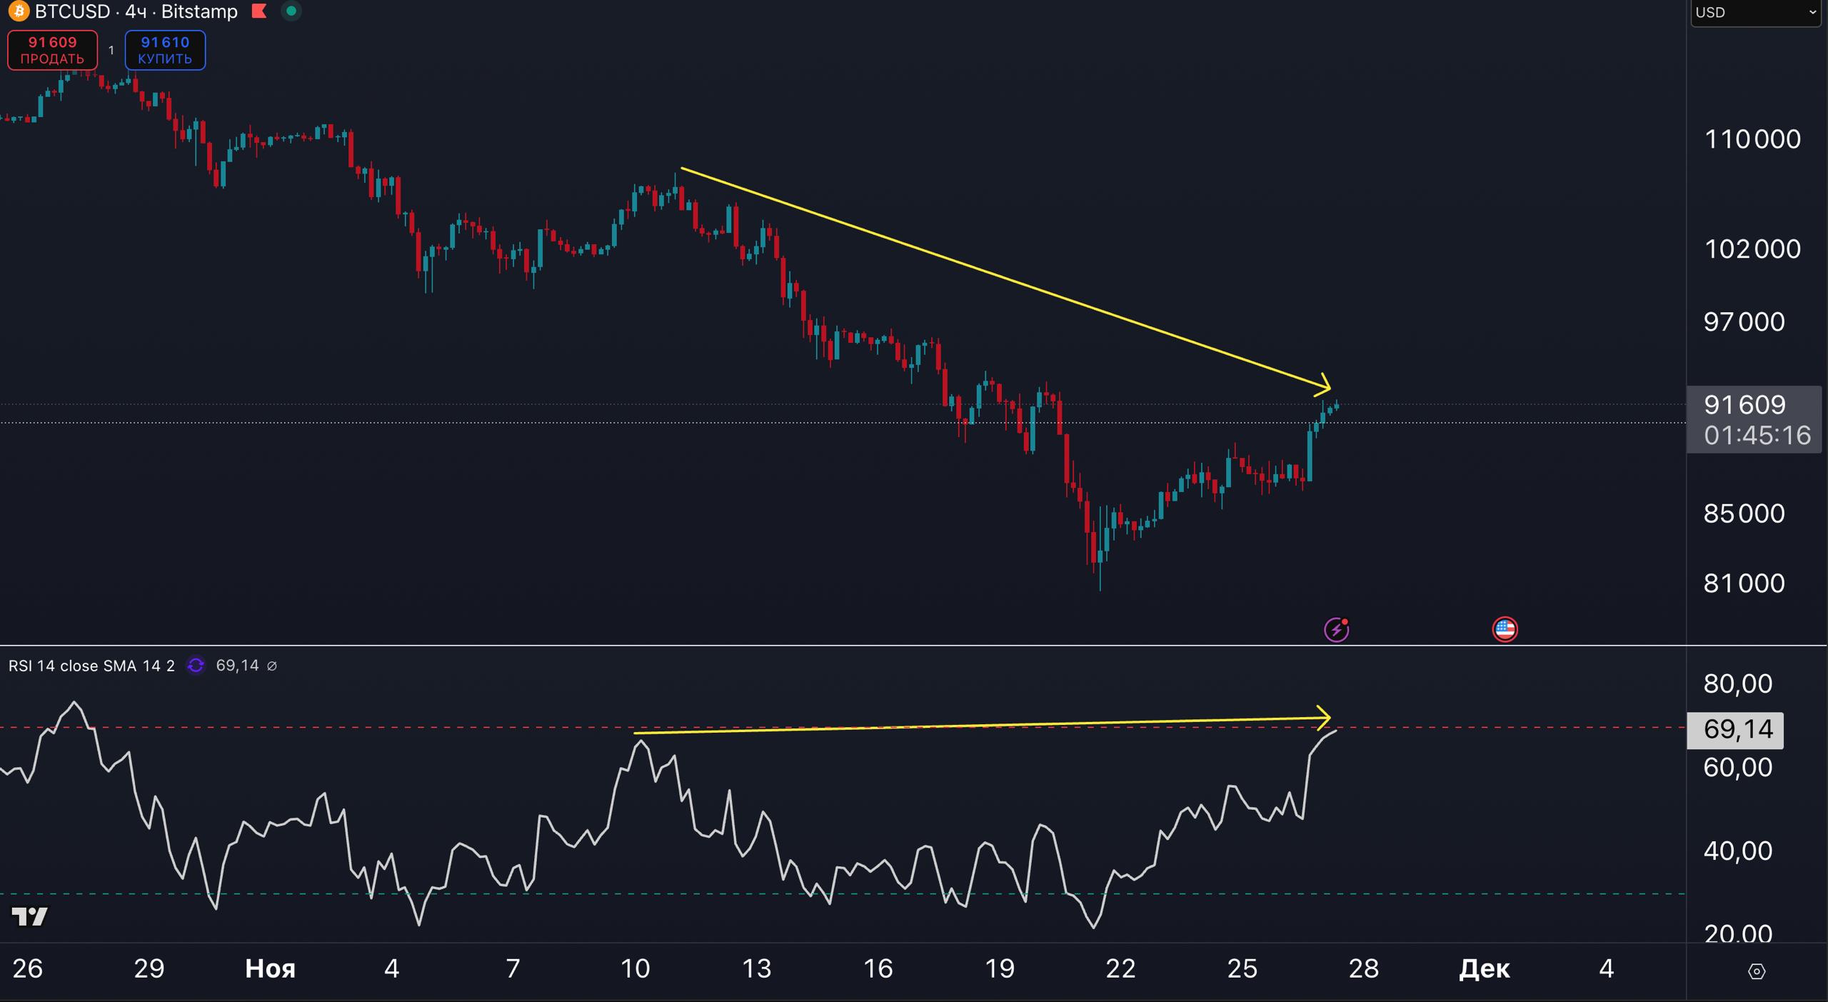
Task: Select the yellow descending trendline on price
Action: tap(1000, 277)
